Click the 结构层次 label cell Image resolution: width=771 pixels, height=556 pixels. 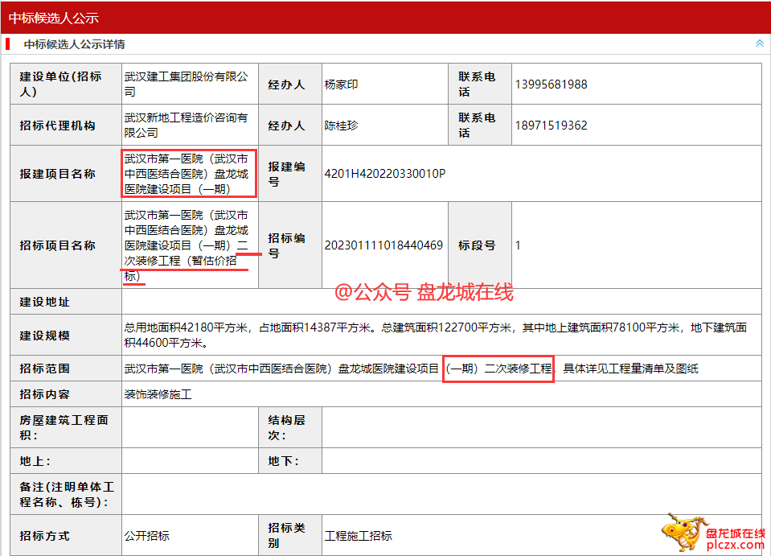click(290, 427)
